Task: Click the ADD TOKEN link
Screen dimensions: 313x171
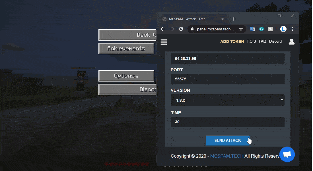Action: (232, 41)
